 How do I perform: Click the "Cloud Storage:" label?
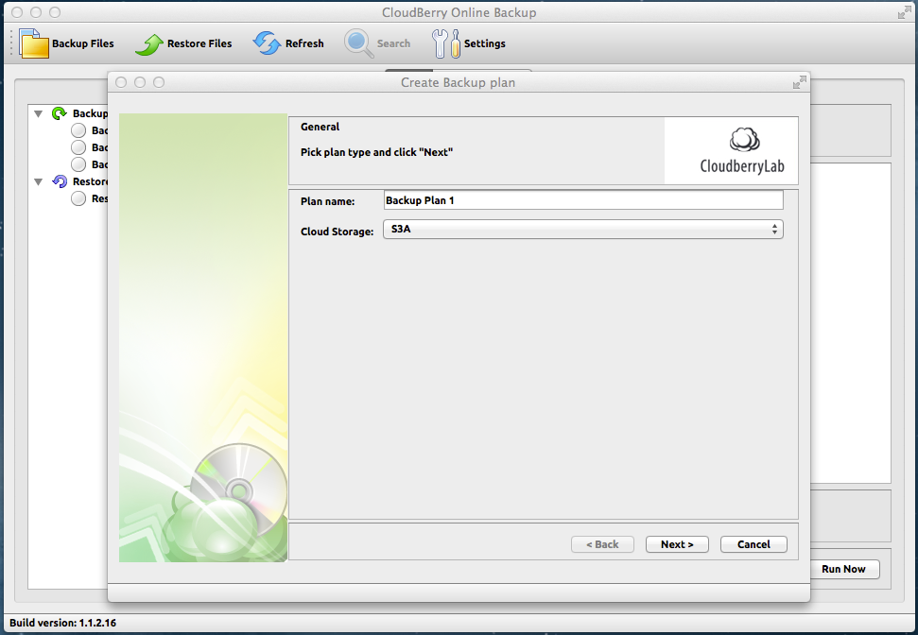(x=338, y=232)
